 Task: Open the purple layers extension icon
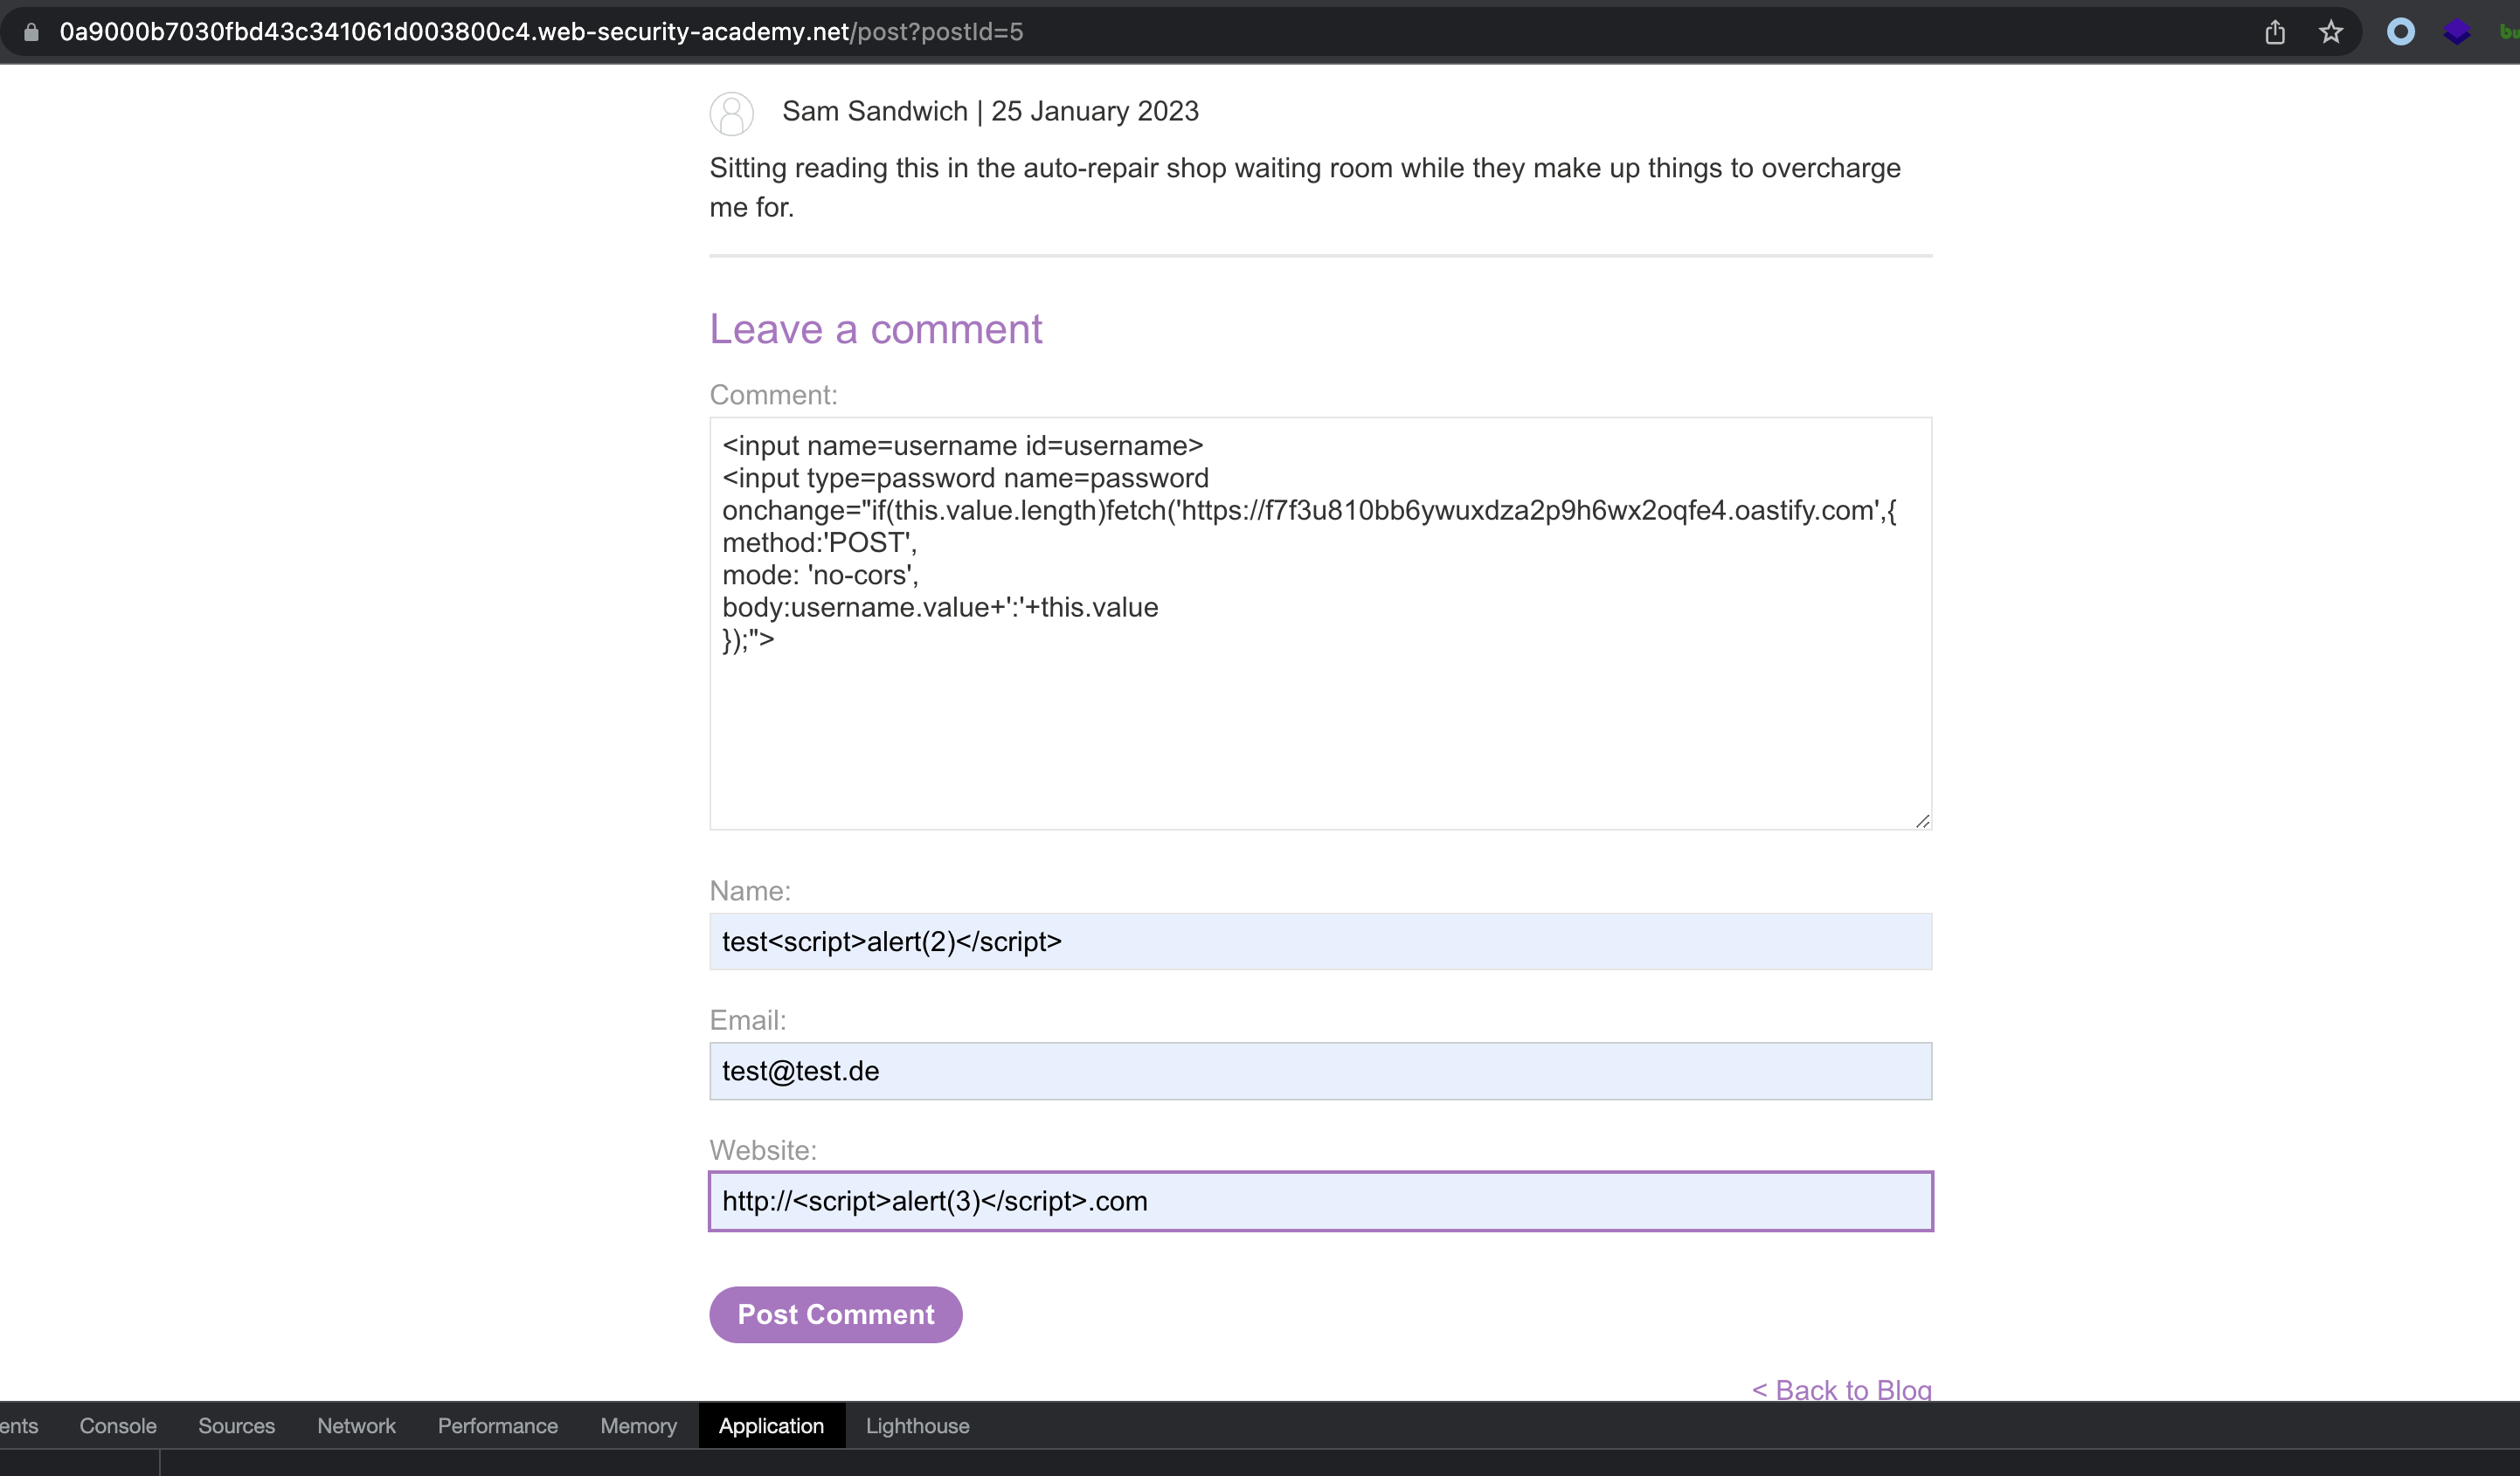[x=2457, y=32]
